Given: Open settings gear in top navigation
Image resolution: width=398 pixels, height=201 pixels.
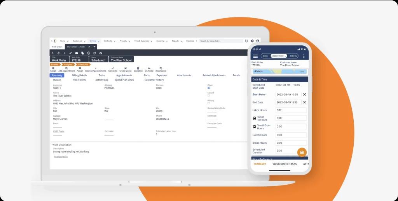Looking at the screenshot, I should click(252, 41).
